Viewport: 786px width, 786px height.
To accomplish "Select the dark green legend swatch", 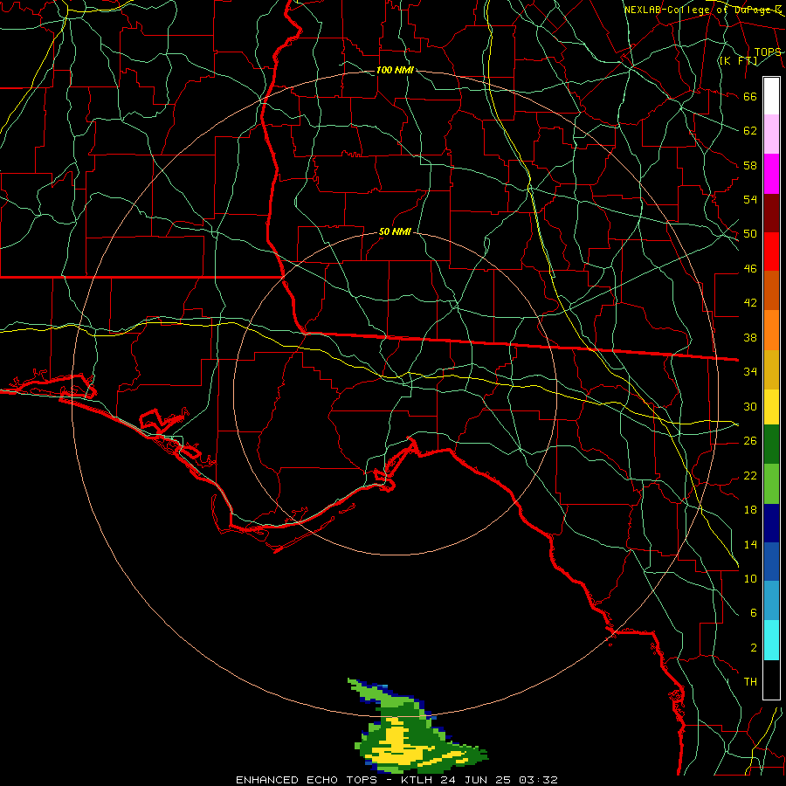I will tap(771, 445).
